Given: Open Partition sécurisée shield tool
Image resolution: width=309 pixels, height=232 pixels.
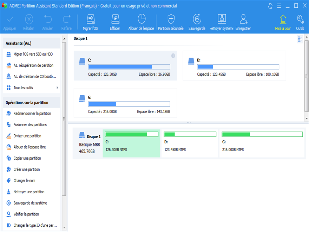Looking at the screenshot, I should pos(171,22).
